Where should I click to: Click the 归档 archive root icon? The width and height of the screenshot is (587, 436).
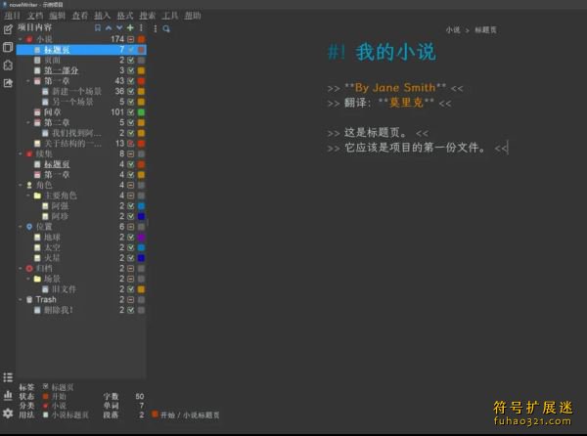(29, 269)
